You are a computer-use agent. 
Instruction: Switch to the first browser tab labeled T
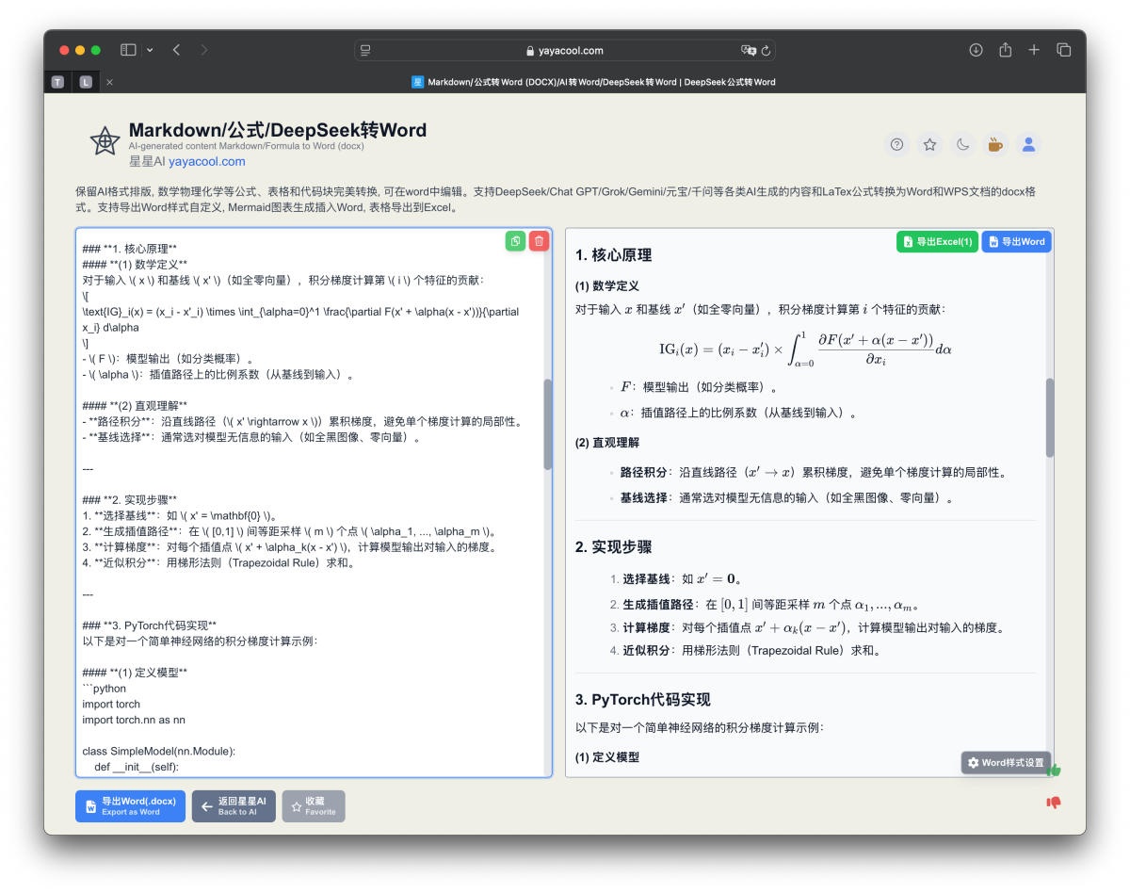(56, 82)
